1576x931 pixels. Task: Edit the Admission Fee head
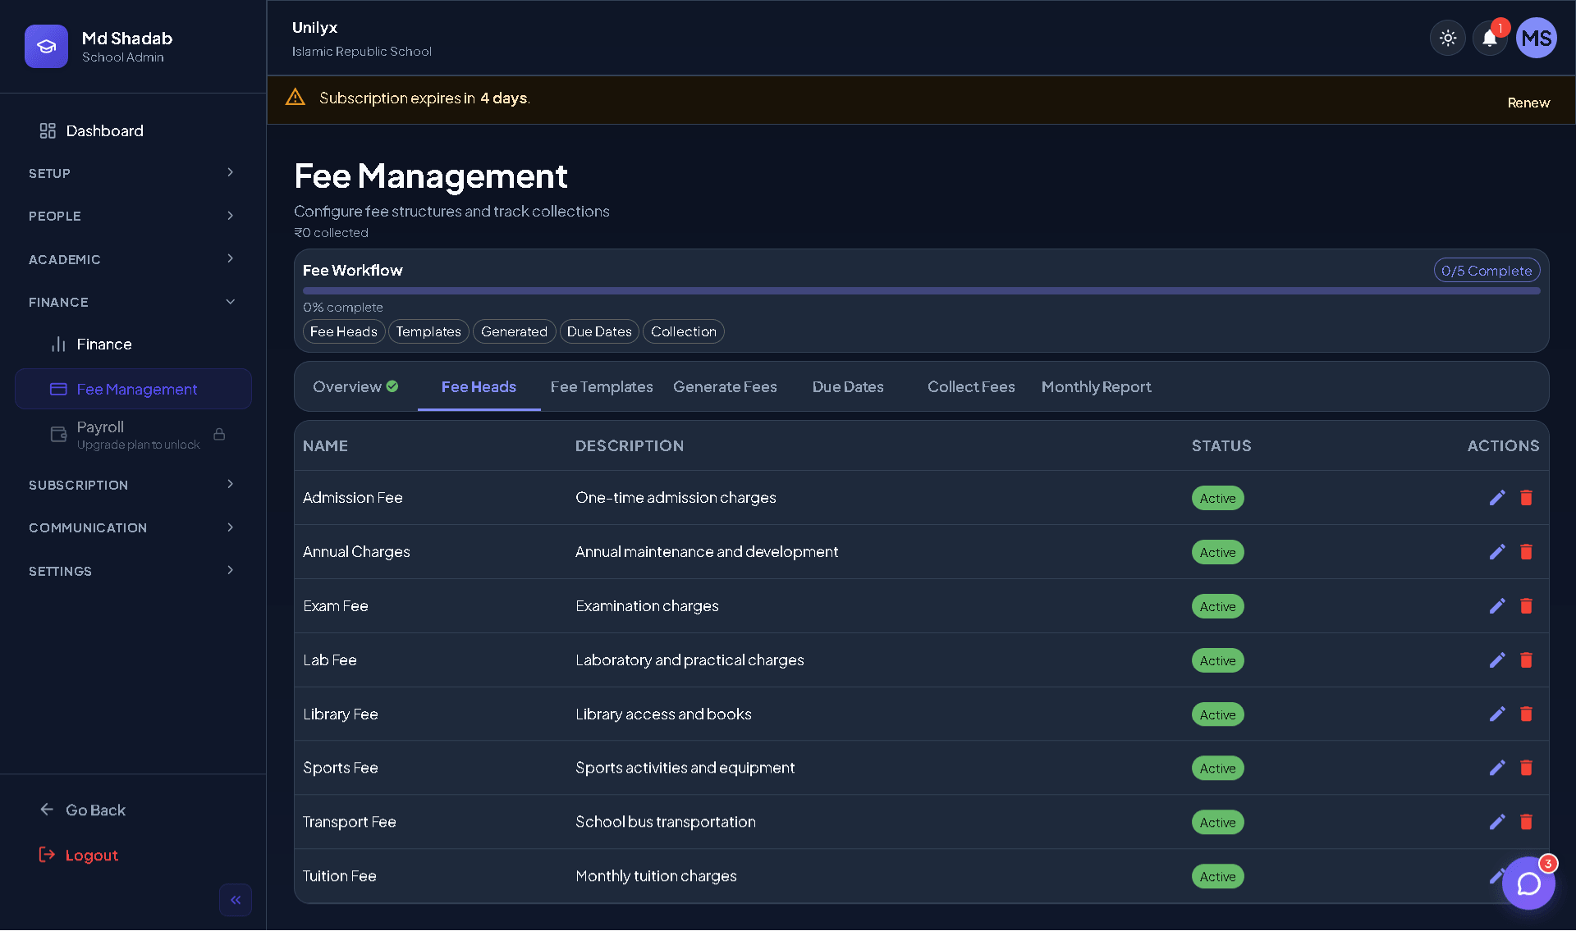coord(1497,498)
